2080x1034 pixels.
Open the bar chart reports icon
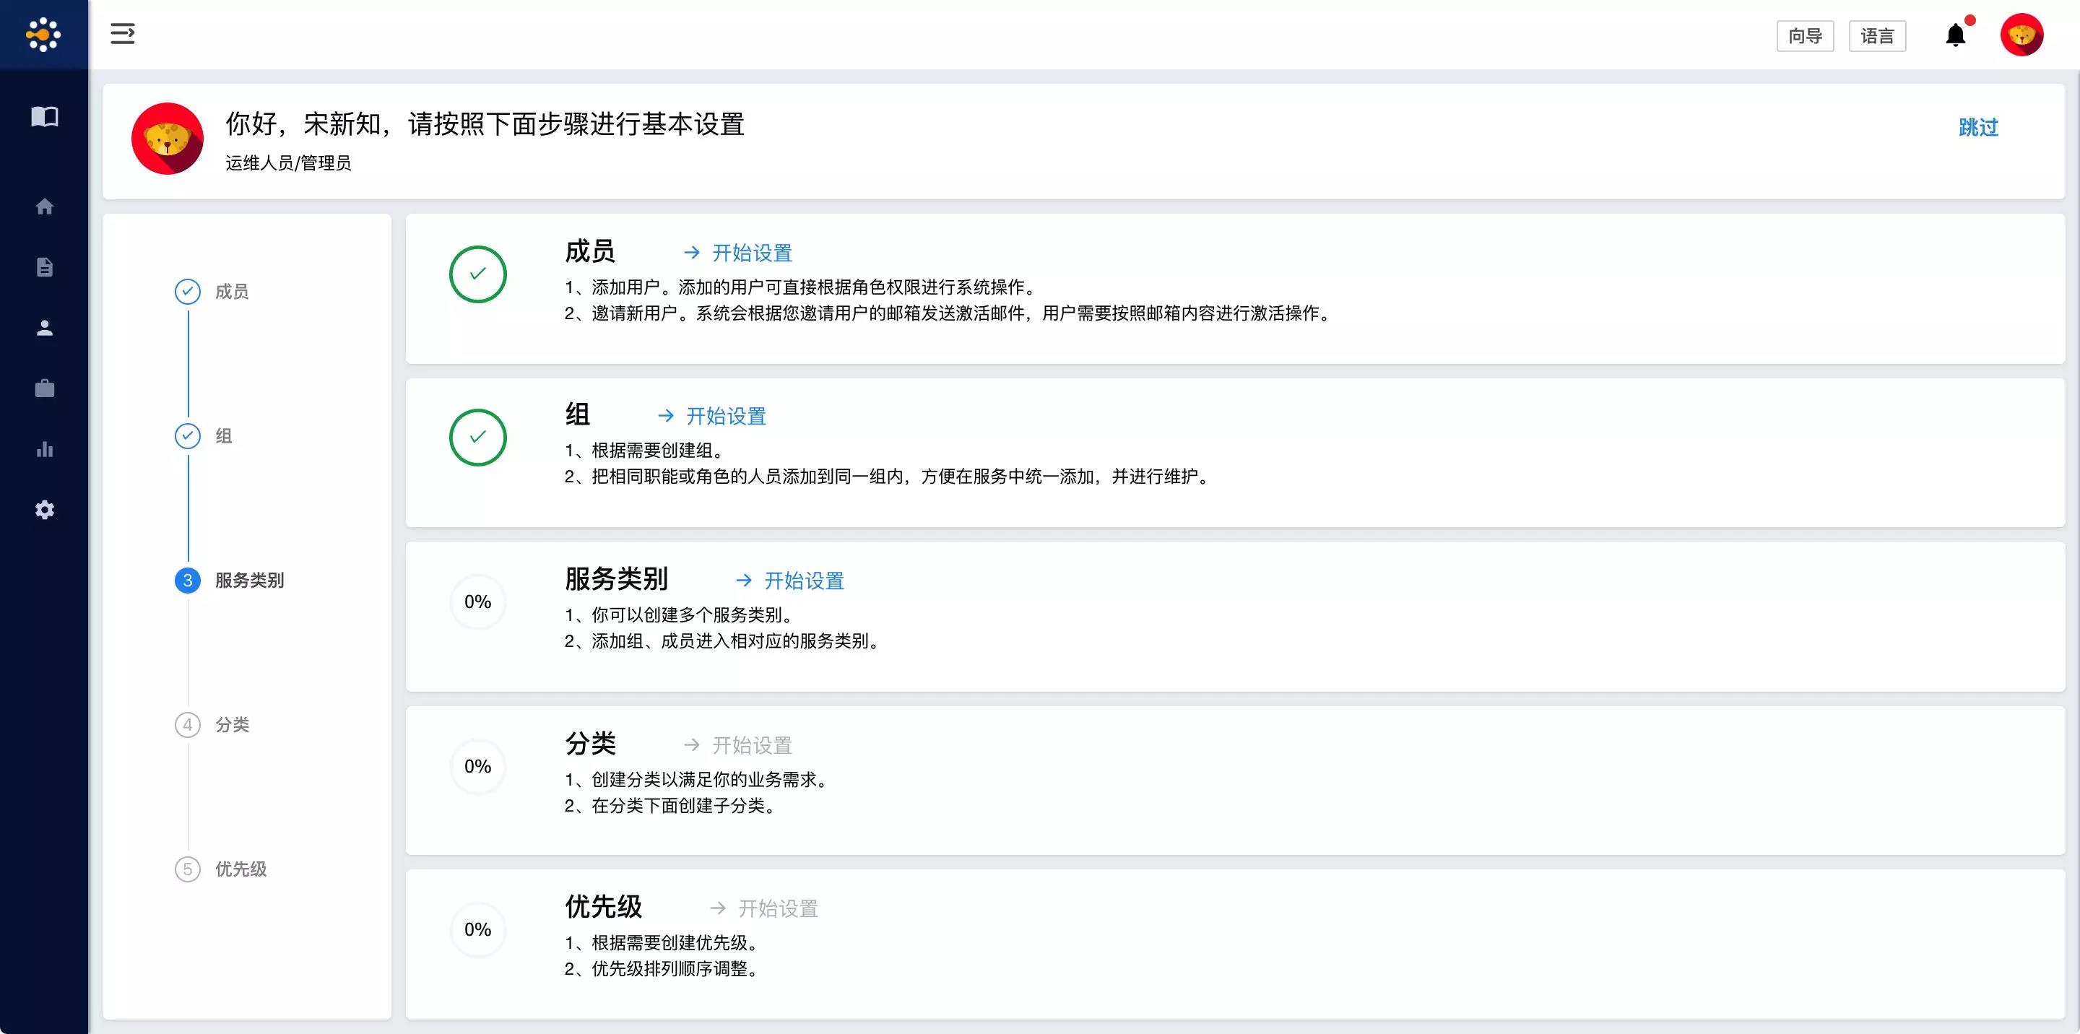(x=44, y=449)
